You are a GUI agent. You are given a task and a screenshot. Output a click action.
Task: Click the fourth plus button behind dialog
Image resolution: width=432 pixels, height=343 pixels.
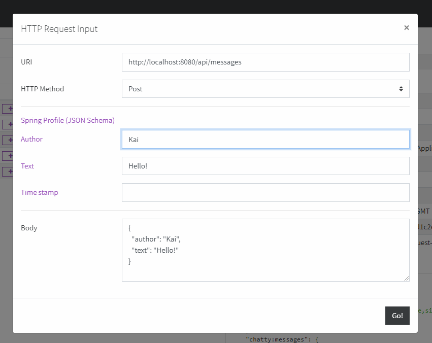(8, 156)
